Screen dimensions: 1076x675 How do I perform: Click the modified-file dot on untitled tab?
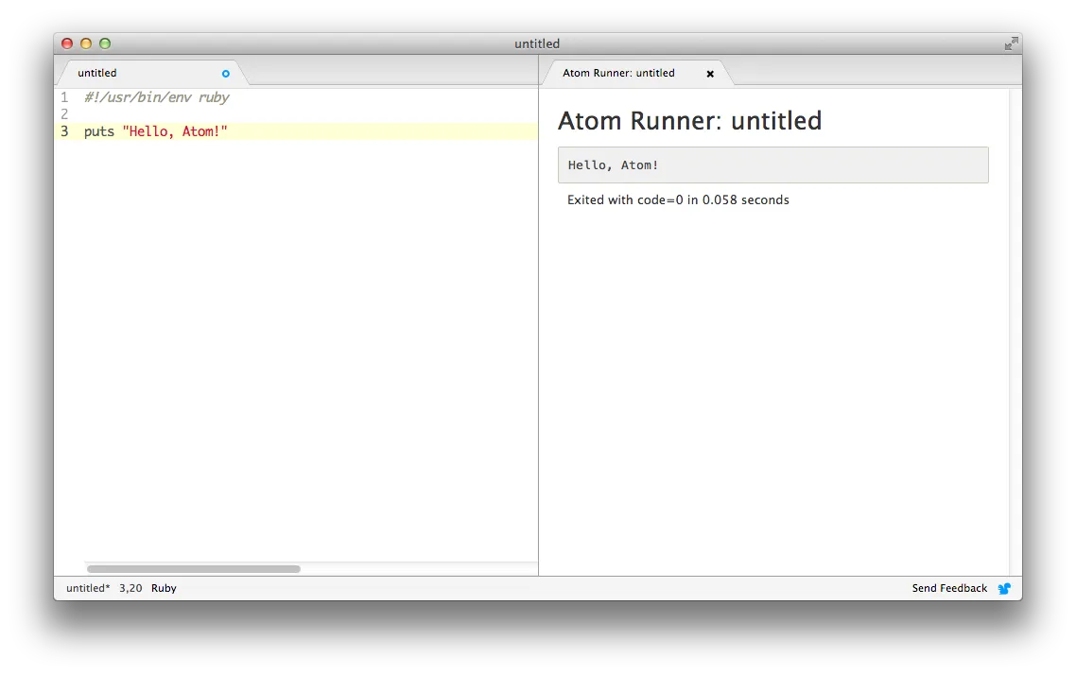pyautogui.click(x=226, y=74)
